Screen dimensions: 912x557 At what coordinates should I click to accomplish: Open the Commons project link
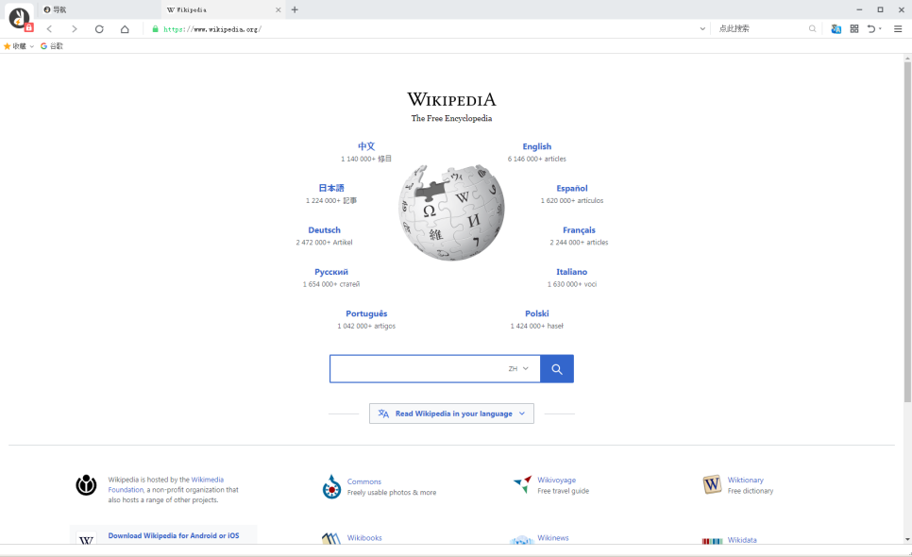point(364,481)
